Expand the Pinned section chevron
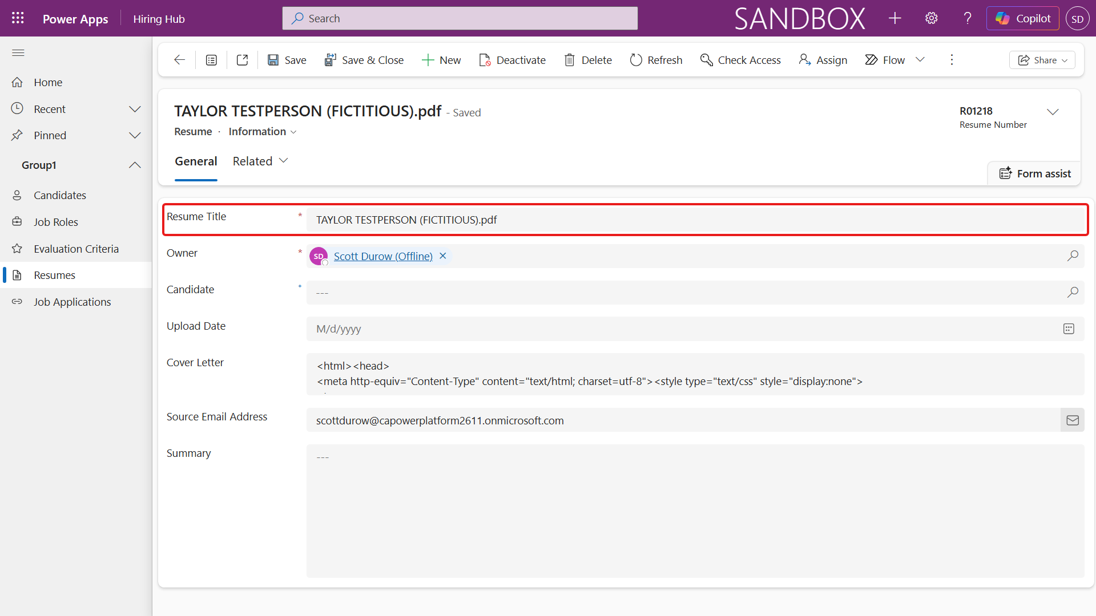Viewport: 1096px width, 616px height. 135,136
